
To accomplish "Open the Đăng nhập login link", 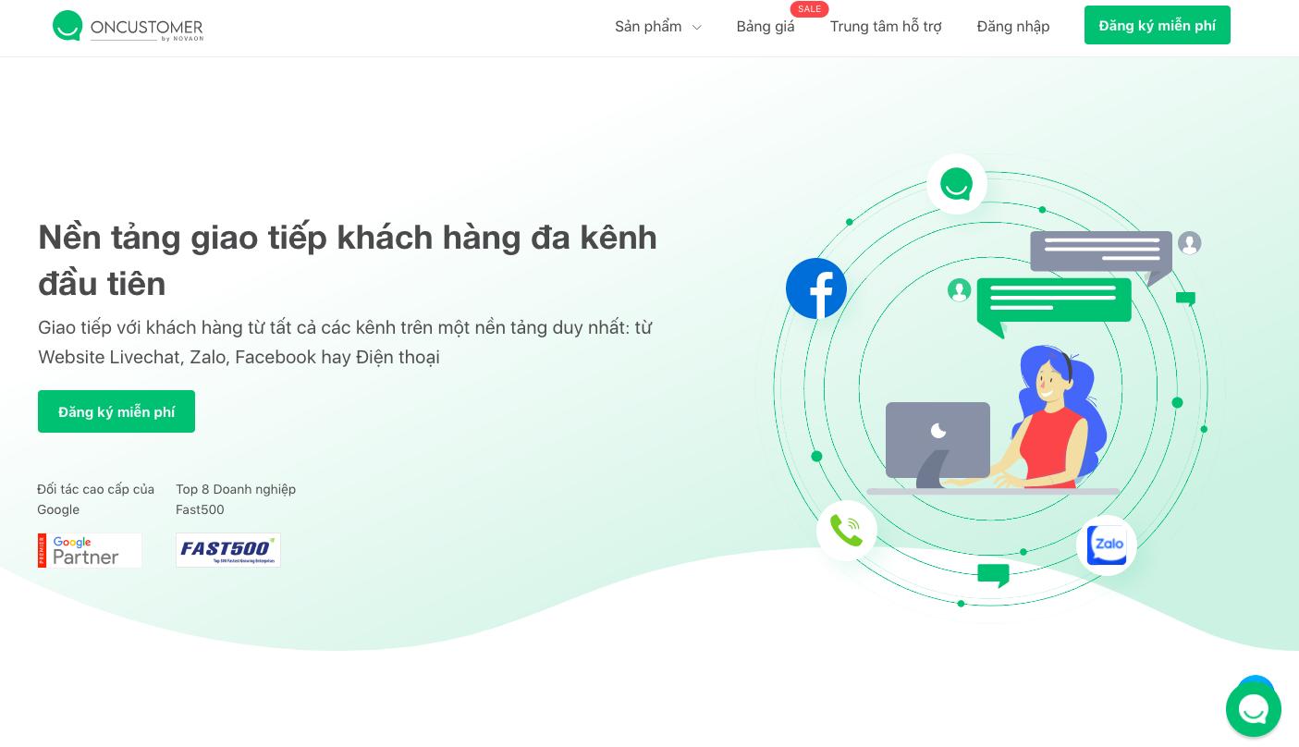I will (x=1013, y=26).
